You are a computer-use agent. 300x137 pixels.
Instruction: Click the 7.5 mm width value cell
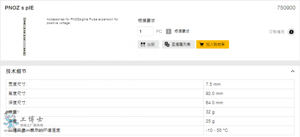pos(213,84)
